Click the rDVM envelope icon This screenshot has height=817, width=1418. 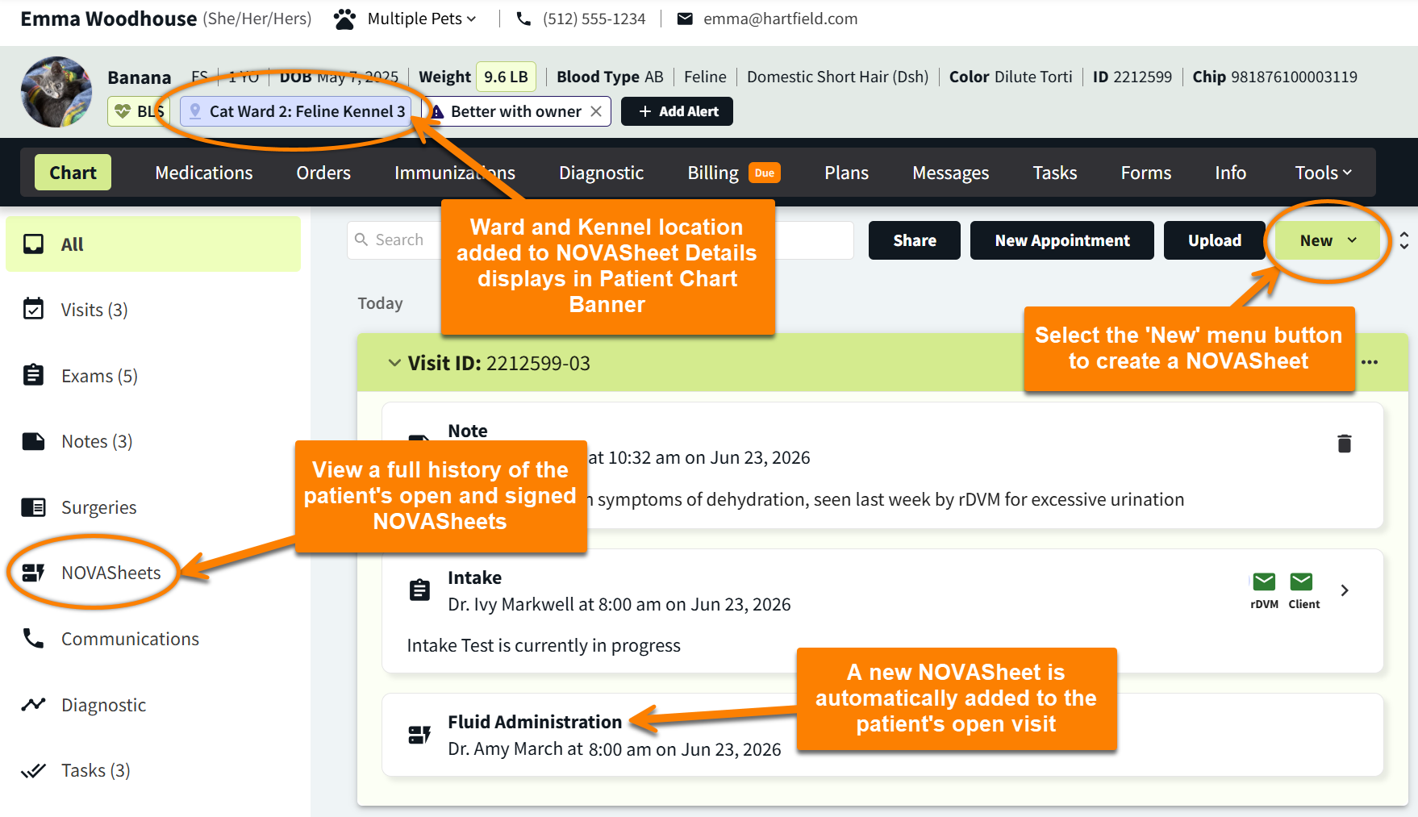pos(1264,581)
